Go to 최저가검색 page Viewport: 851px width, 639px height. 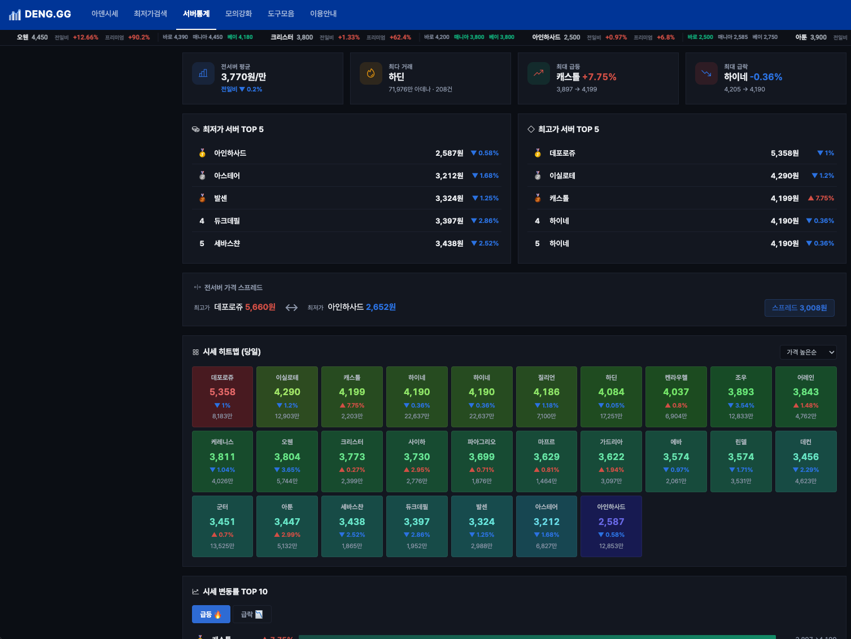(x=150, y=14)
